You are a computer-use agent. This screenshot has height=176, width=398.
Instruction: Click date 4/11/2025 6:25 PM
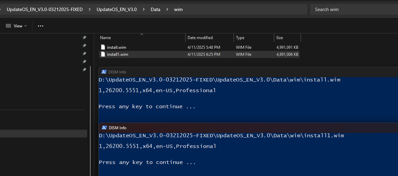pos(204,54)
